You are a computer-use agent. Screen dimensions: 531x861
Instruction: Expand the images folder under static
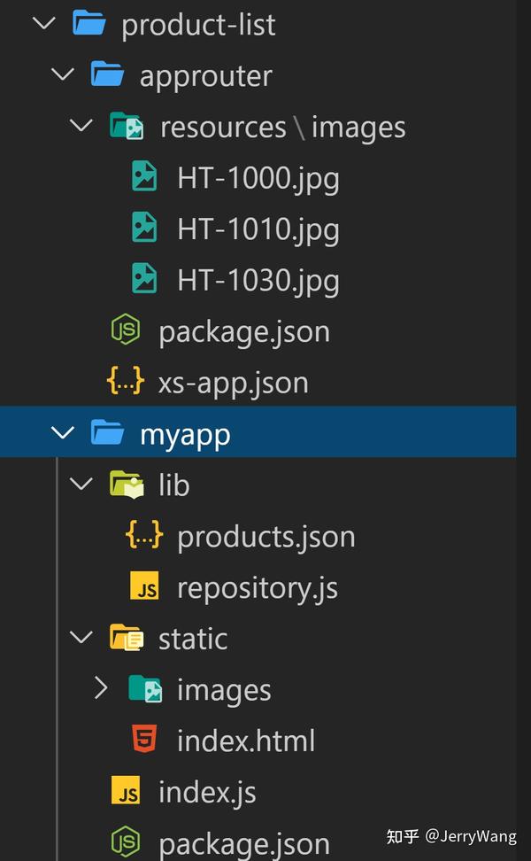coord(101,688)
